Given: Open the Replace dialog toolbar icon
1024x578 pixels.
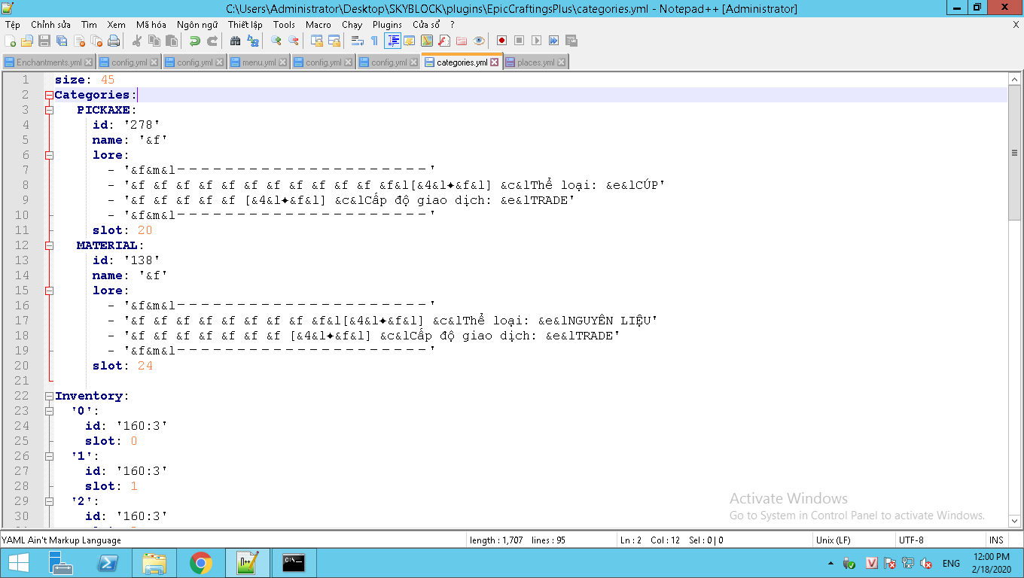Looking at the screenshot, I should point(253,41).
